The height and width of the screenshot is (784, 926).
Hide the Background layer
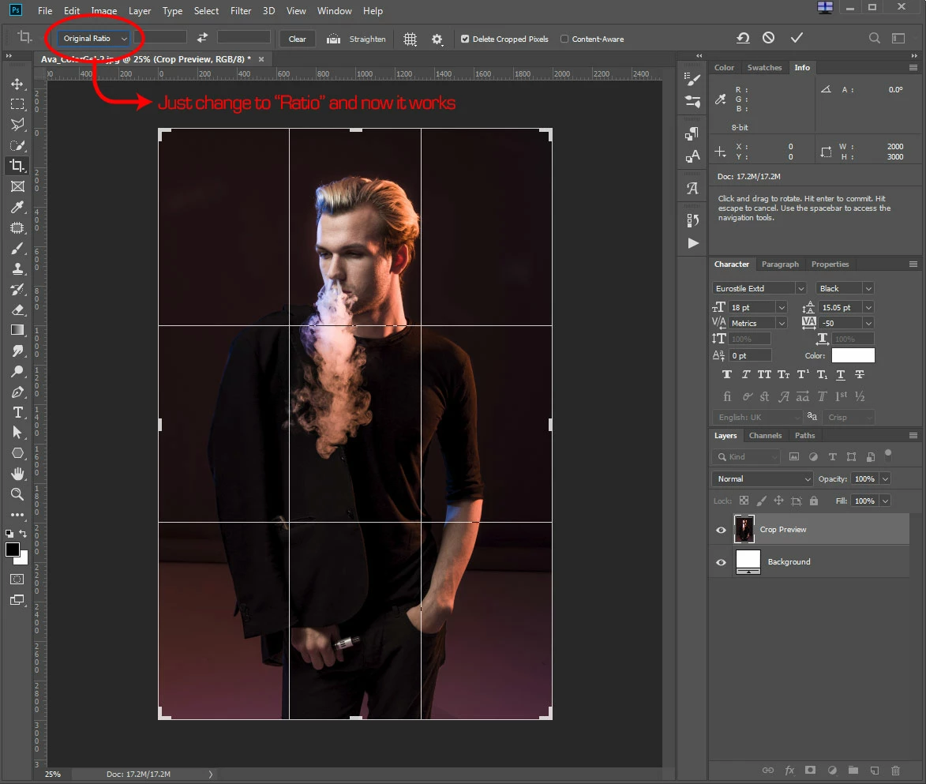721,562
